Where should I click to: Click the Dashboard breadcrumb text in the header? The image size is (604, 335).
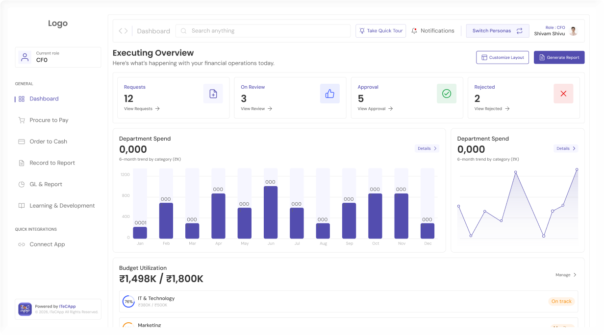pyautogui.click(x=153, y=31)
